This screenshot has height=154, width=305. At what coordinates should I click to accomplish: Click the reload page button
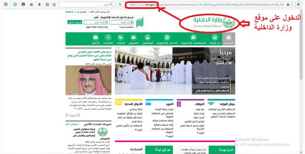pos(120,4)
